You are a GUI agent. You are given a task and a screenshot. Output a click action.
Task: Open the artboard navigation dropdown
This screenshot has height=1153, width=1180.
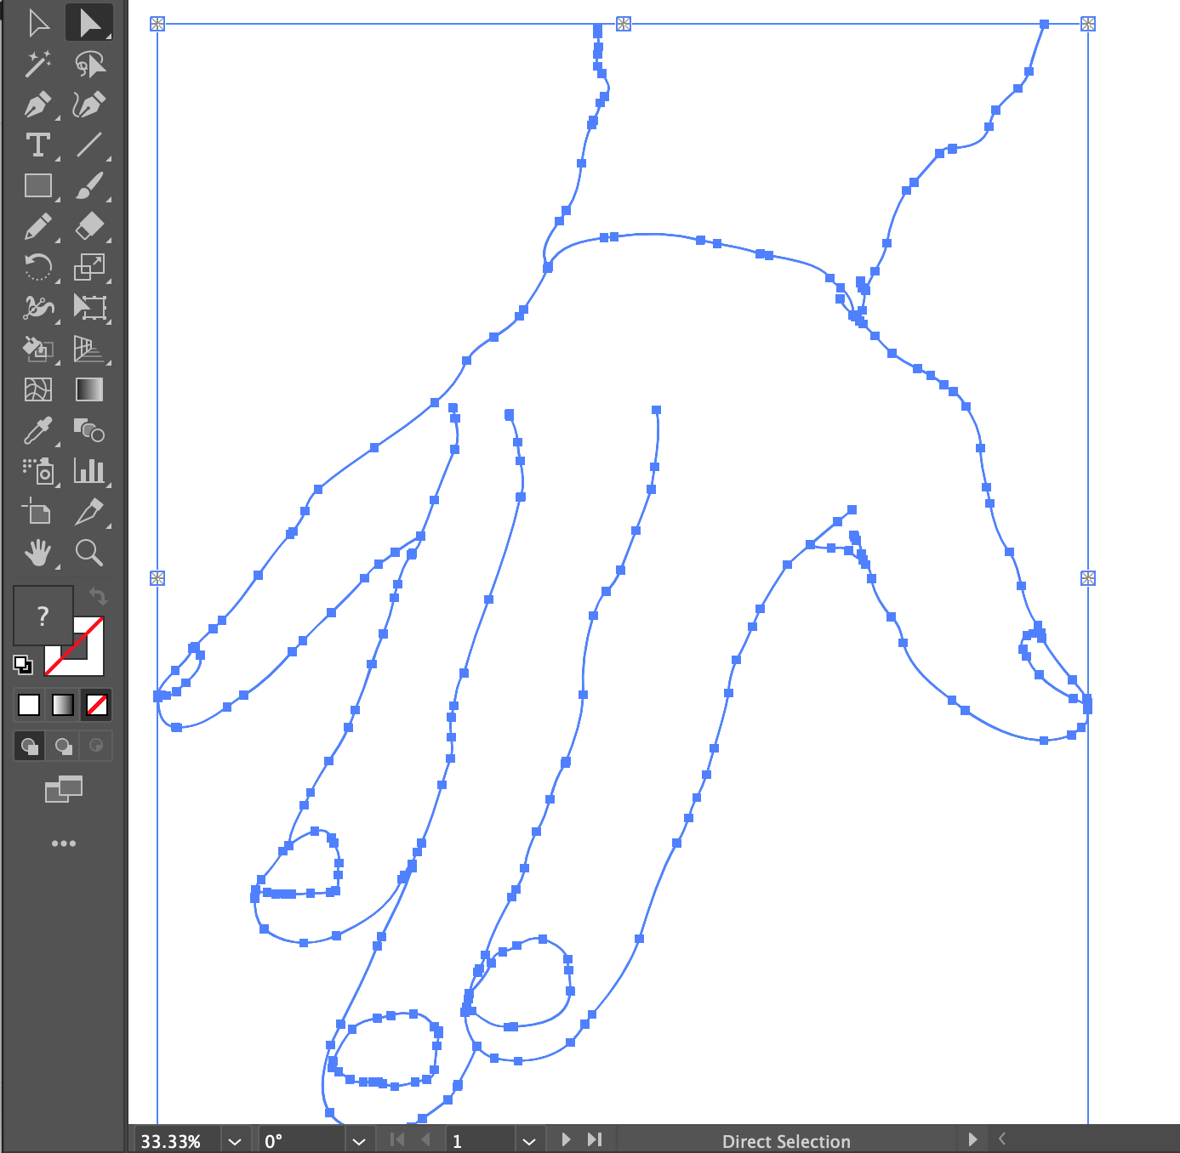[x=529, y=1140]
